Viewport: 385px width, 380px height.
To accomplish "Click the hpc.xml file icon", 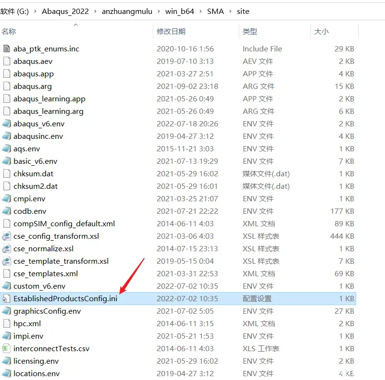I will point(7,323).
